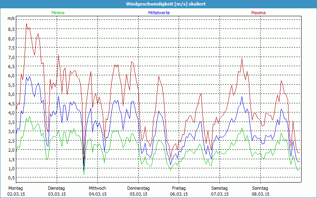Screen dimensions: 317x198
Task: Select the Dienstag day label
Action: pos(56,188)
